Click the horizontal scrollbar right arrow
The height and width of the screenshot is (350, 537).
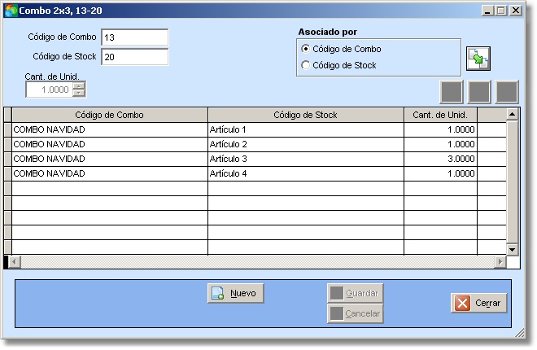500,262
